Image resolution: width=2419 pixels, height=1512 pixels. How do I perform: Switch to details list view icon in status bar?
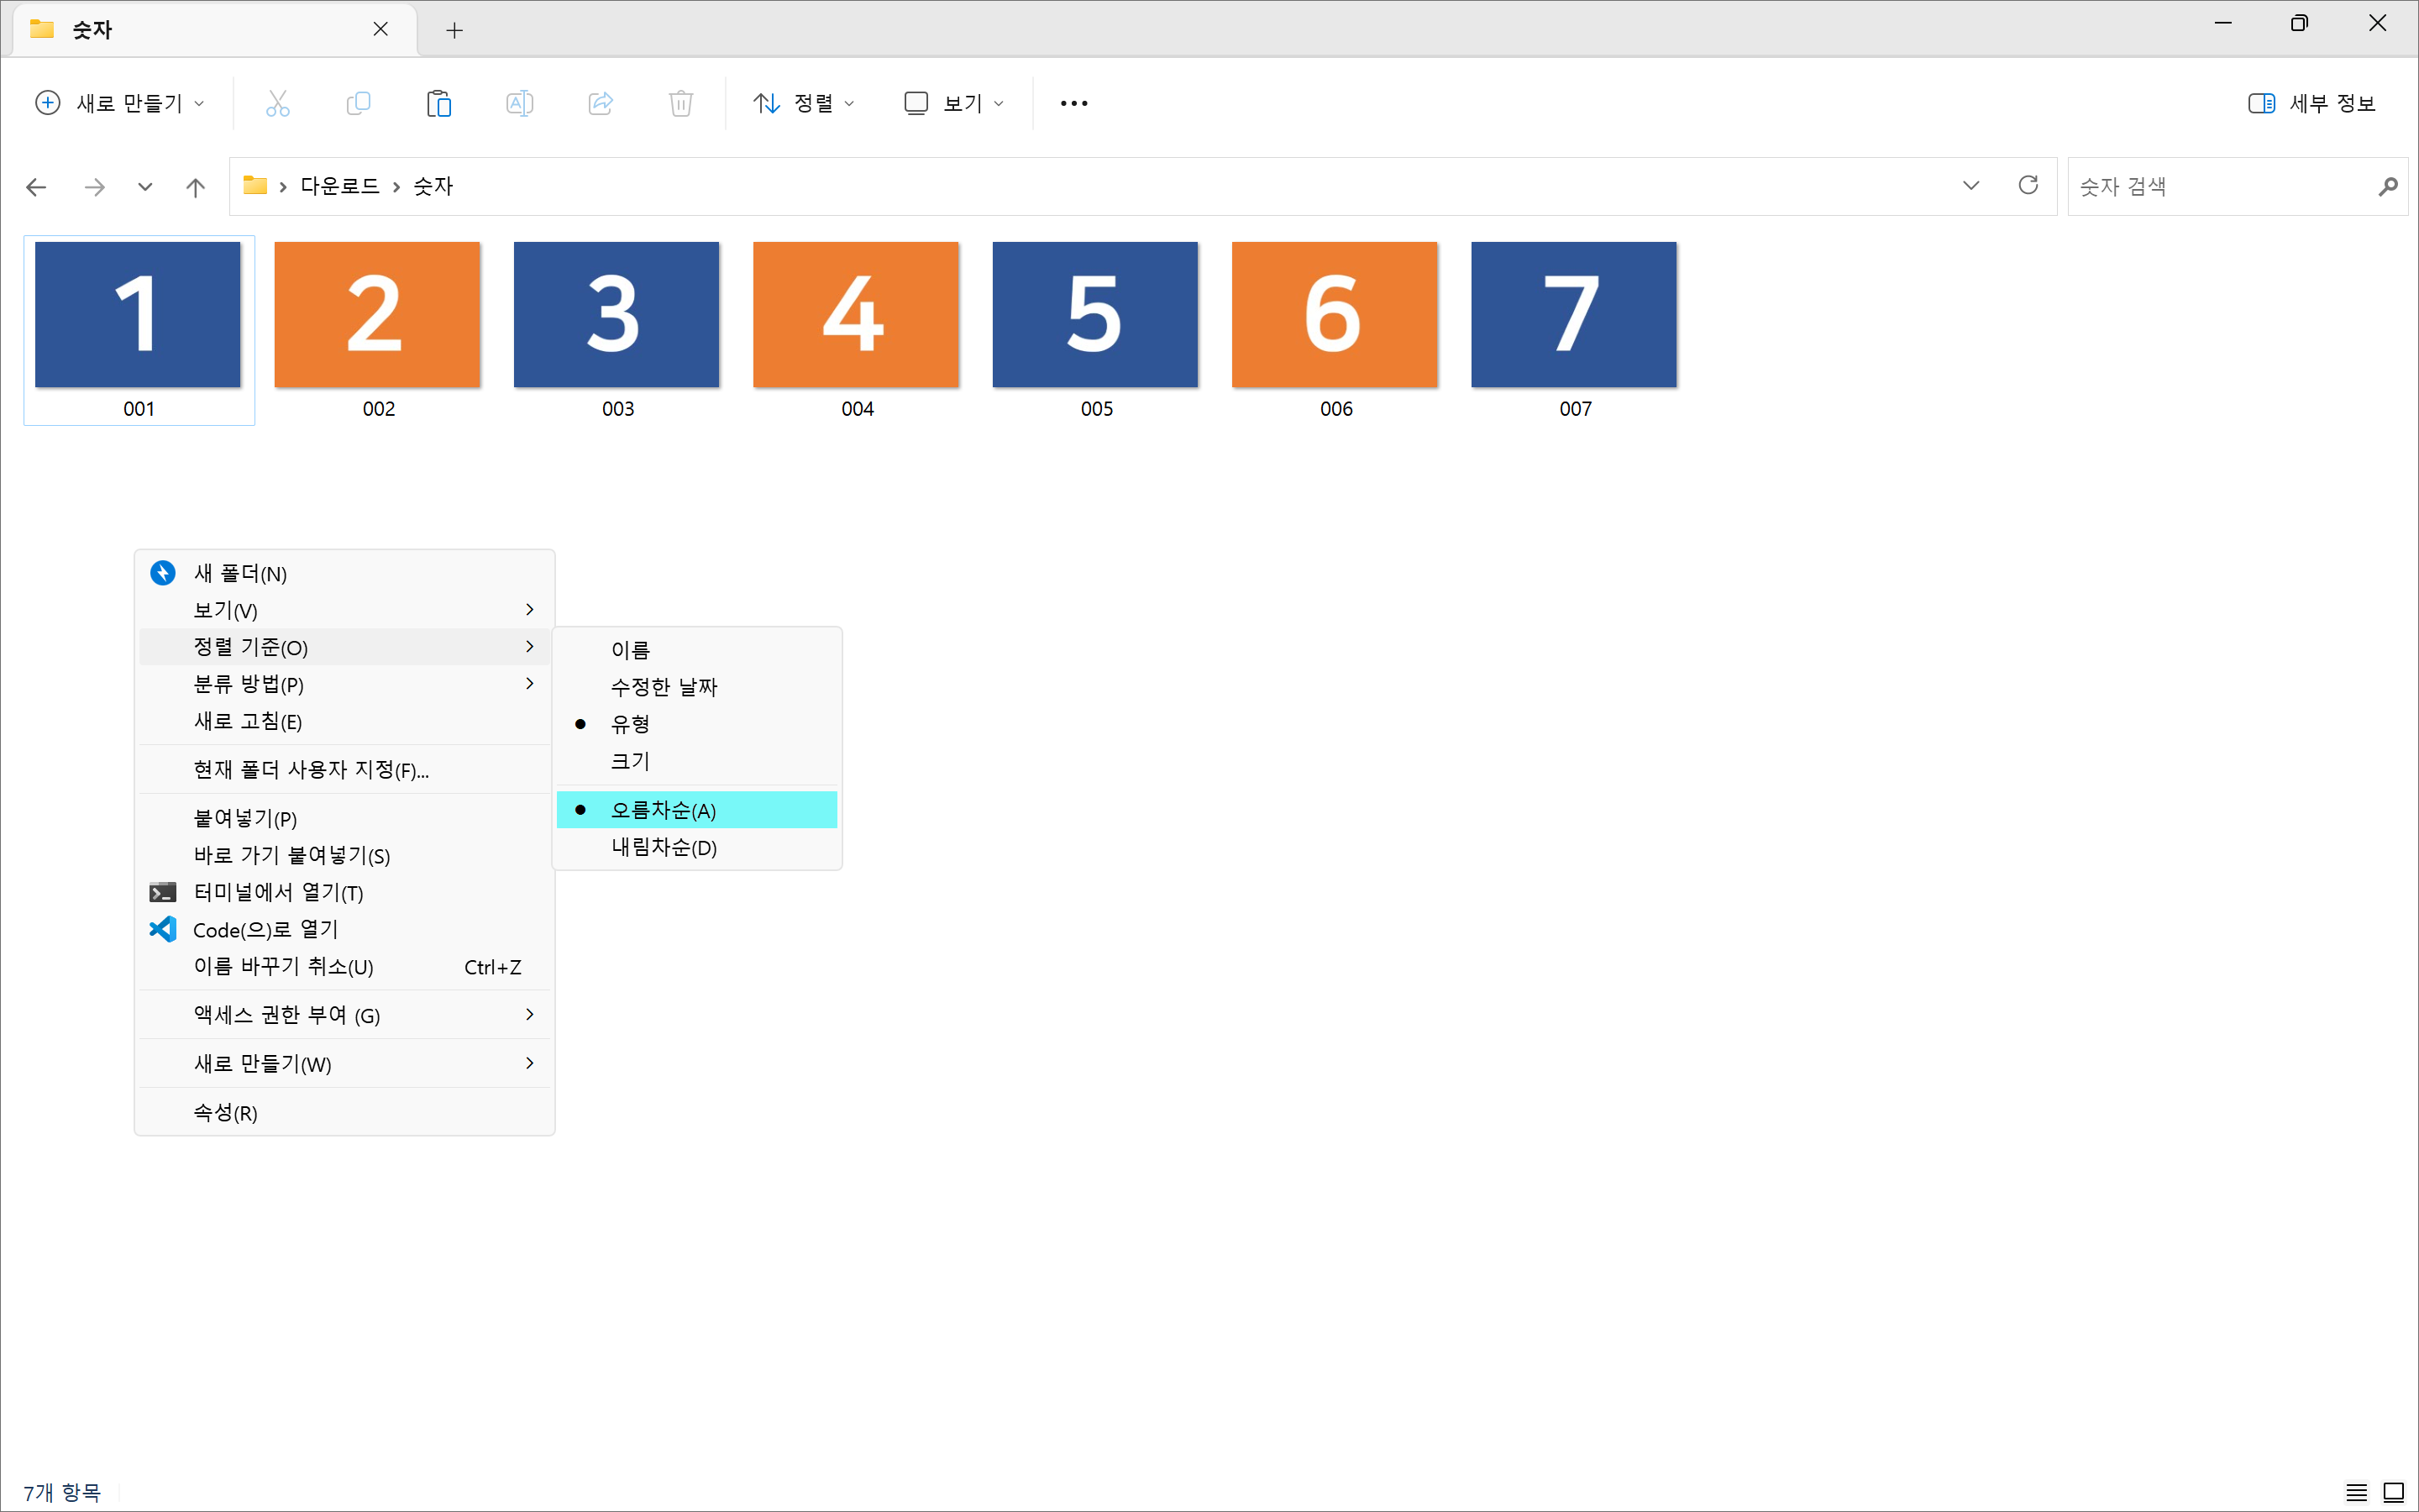[x=2356, y=1492]
